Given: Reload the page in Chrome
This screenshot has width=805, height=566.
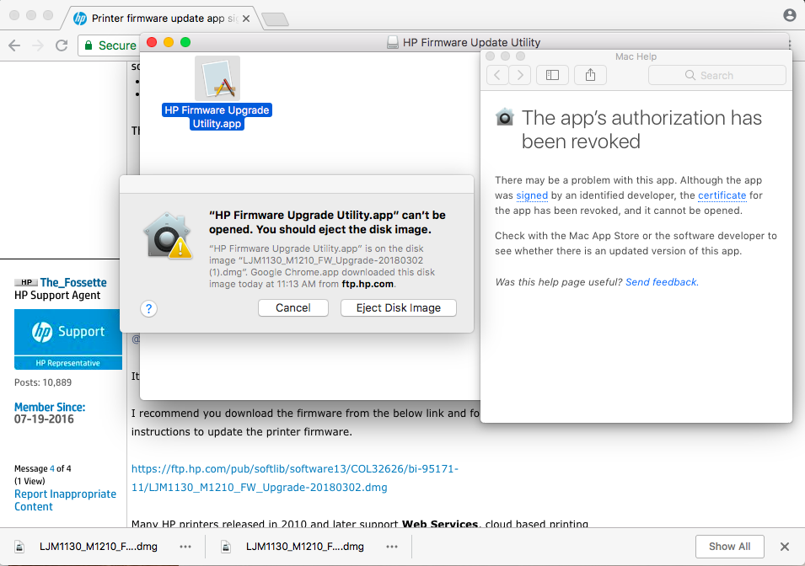Looking at the screenshot, I should pyautogui.click(x=62, y=45).
